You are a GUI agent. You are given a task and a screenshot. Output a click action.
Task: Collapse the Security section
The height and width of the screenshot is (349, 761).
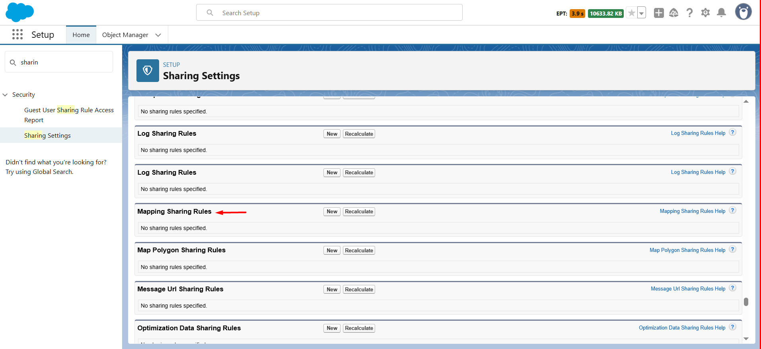(5, 95)
